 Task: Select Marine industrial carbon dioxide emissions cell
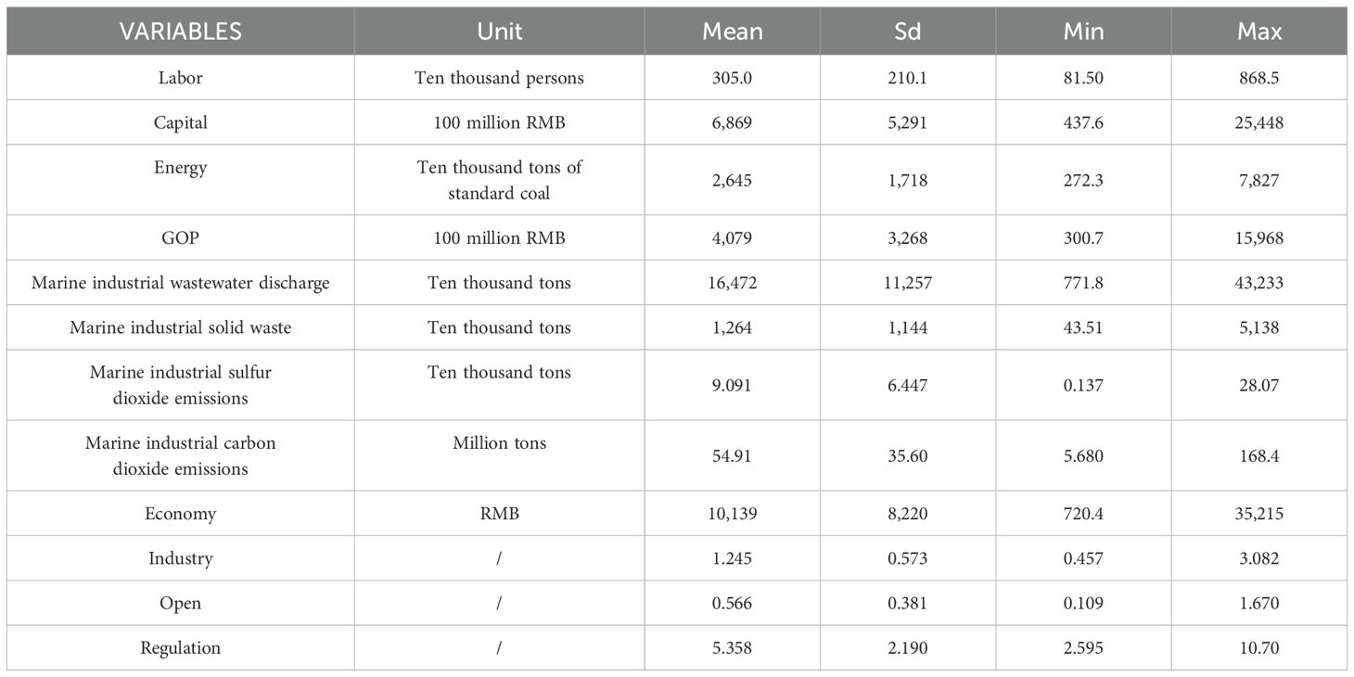click(181, 455)
